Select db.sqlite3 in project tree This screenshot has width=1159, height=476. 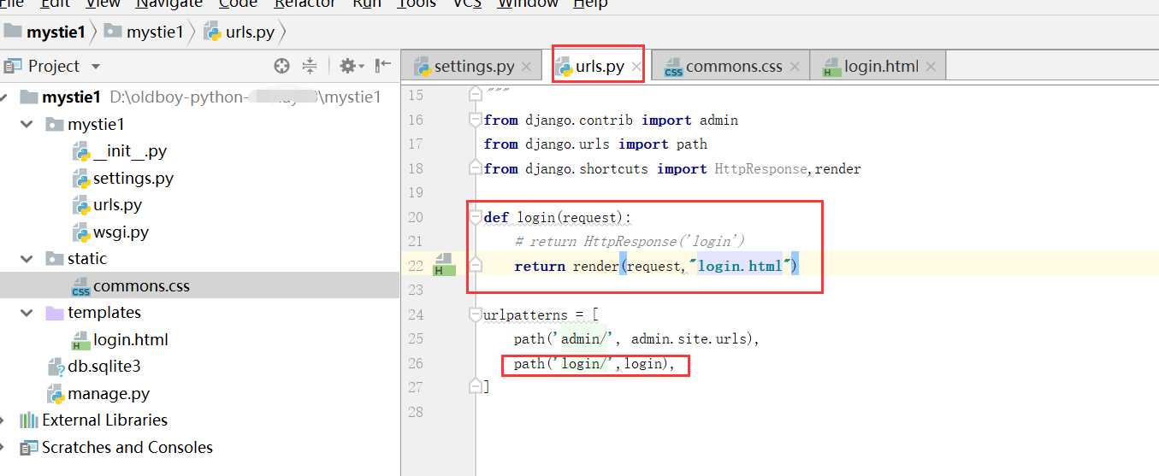pos(94,366)
